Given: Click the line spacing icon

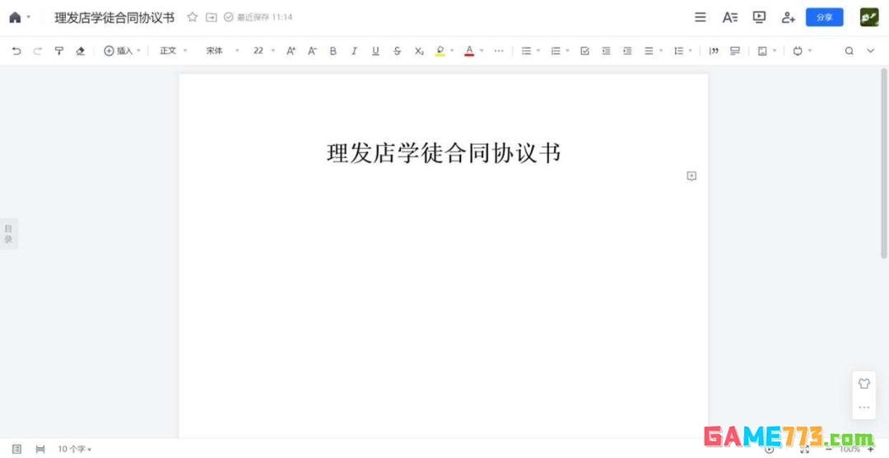Looking at the screenshot, I should point(678,51).
